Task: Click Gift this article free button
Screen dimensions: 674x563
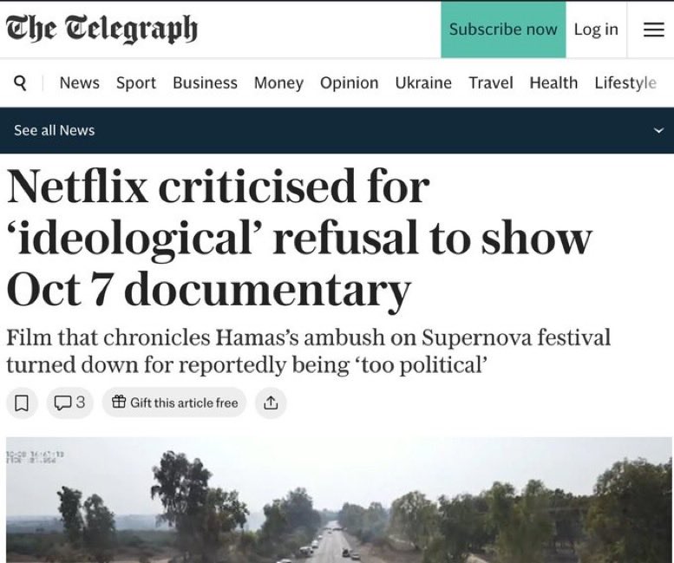Action: (x=174, y=403)
